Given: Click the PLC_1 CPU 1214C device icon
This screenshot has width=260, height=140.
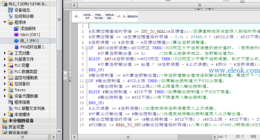Looking at the screenshot, I should [5, 4].
